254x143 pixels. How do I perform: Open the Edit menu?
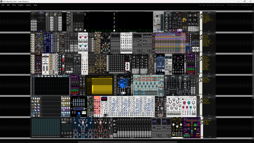(8, 5)
